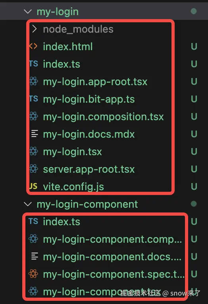Open the my-login-component.comp... file
This screenshot has width=208, height=304.
pyautogui.click(x=112, y=239)
